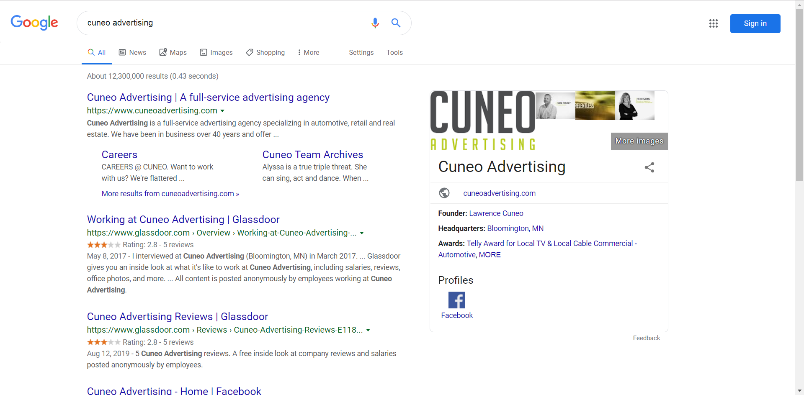Open the Relentless thumbnail image
The image size is (804, 395).
point(595,105)
